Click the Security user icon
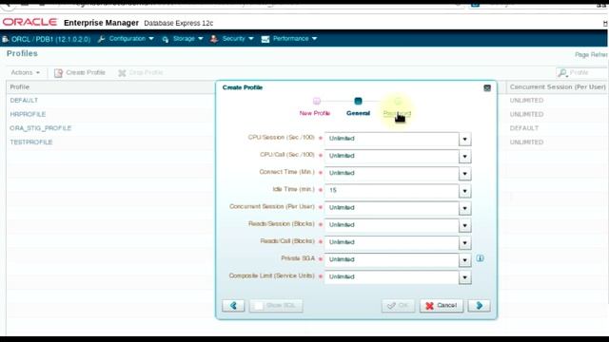Image resolution: width=609 pixels, height=342 pixels. click(x=213, y=39)
